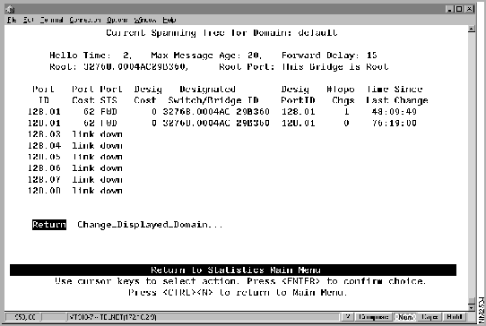Click the Compose status indicator
The height and width of the screenshot is (326, 486).
point(374,317)
